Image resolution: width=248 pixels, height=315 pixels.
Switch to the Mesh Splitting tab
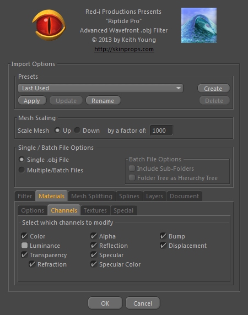point(91,196)
